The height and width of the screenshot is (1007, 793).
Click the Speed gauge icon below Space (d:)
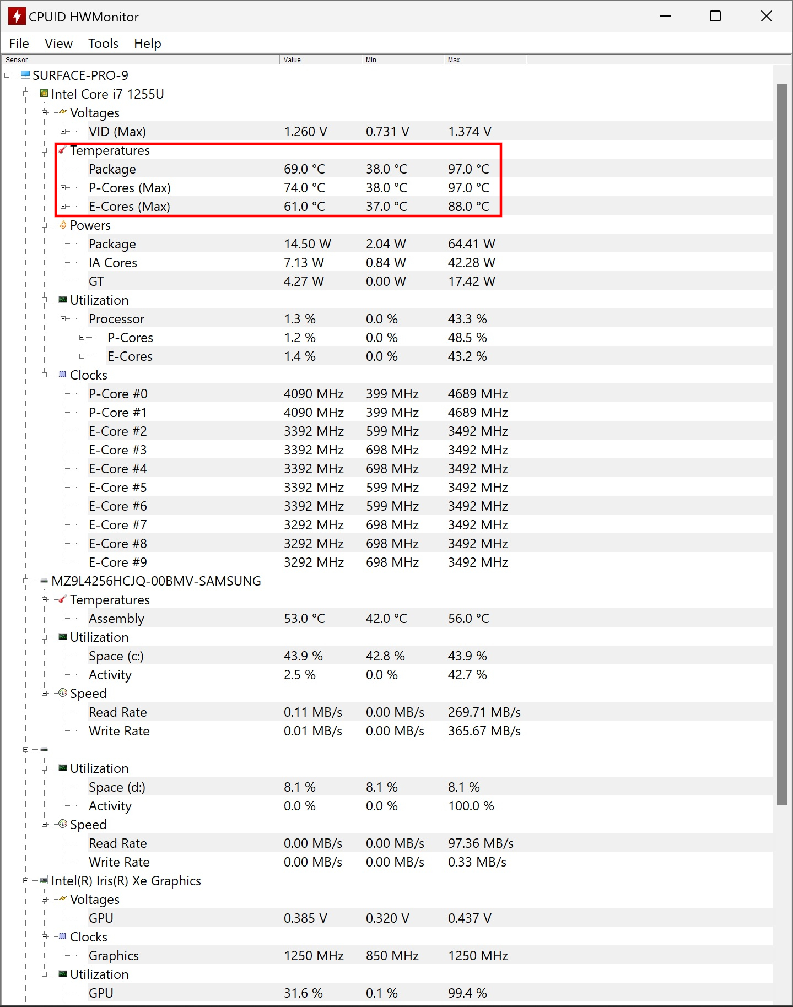[63, 824]
